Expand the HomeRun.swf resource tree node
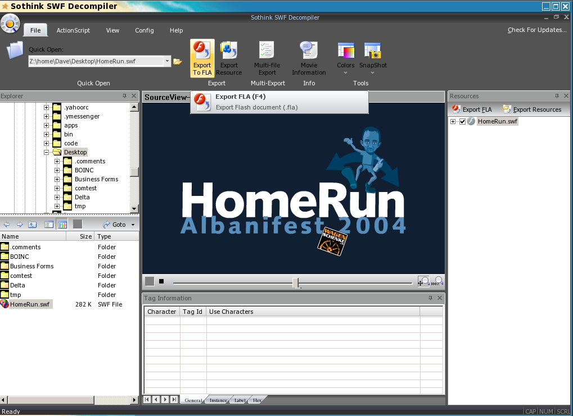 point(453,121)
